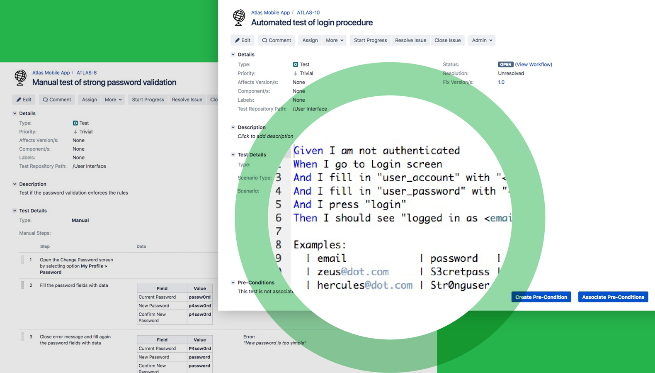The image size is (655, 373).
Task: Click the Associate Pre-Conditions button
Action: click(x=613, y=297)
